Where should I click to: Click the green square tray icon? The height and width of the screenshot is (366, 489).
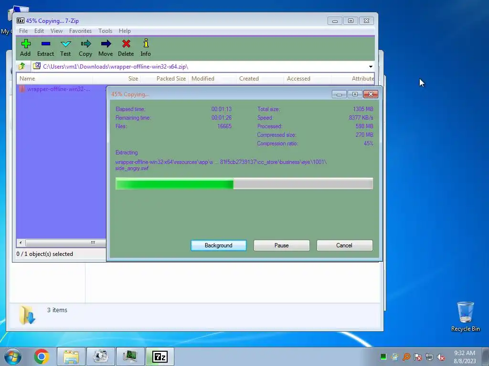(x=383, y=357)
